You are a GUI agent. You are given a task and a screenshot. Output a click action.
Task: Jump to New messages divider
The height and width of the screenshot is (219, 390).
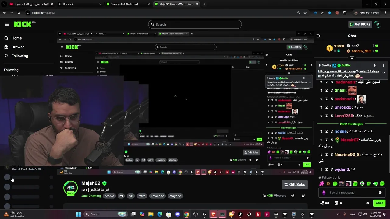click(x=352, y=124)
